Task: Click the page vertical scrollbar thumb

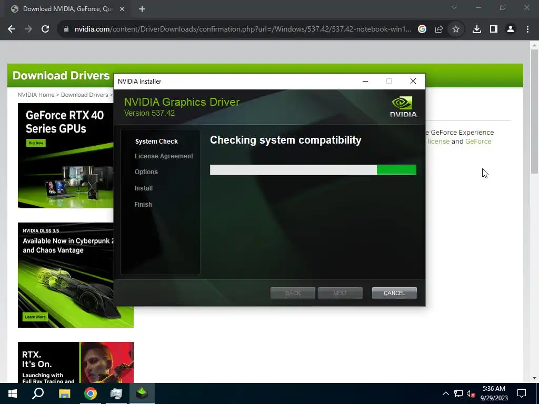Action: pos(534,112)
